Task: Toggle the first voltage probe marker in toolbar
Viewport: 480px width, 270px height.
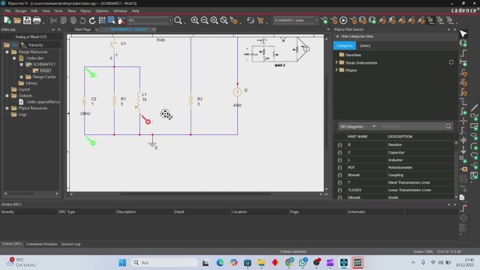Action: coord(382,21)
